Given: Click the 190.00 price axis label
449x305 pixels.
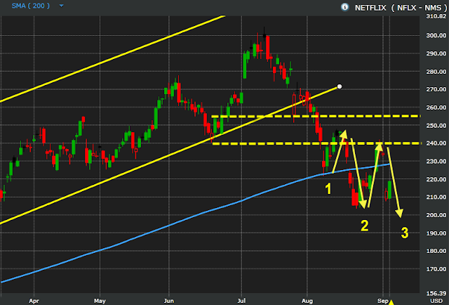Looking at the screenshot, I should tap(436, 233).
